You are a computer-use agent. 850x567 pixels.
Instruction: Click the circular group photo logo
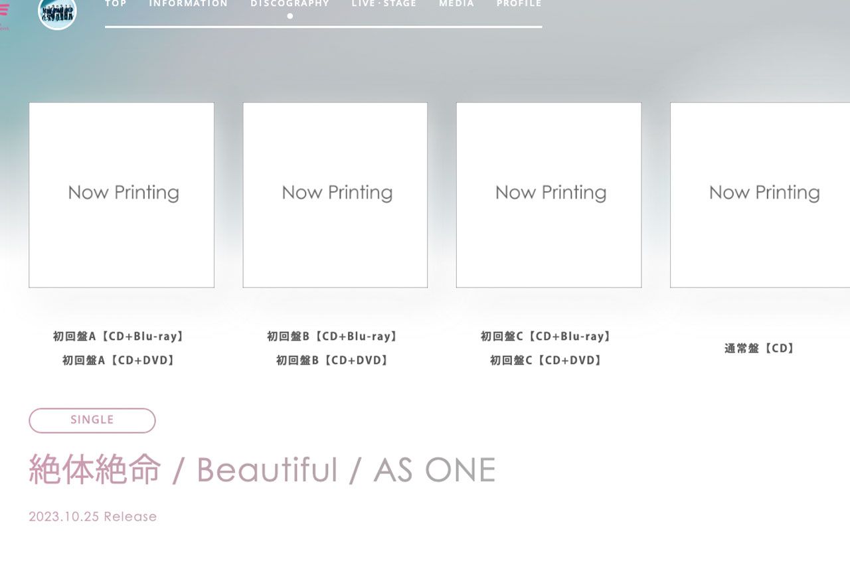[x=57, y=12]
